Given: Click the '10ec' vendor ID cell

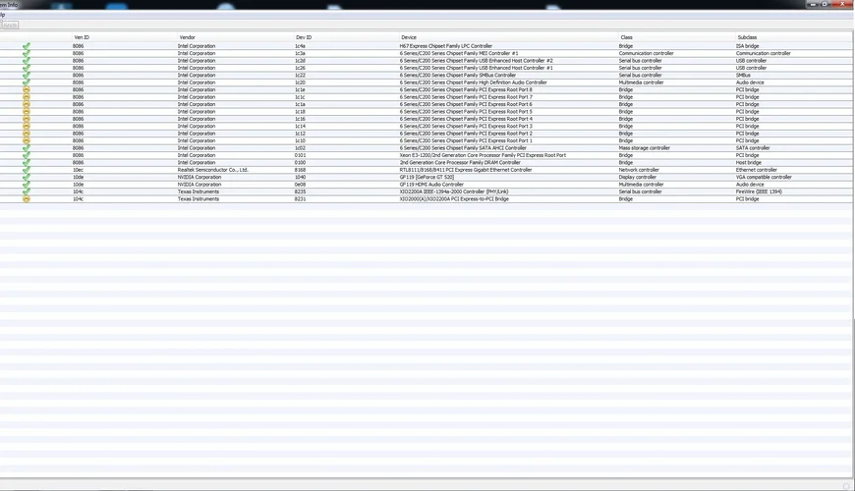Looking at the screenshot, I should point(78,170).
